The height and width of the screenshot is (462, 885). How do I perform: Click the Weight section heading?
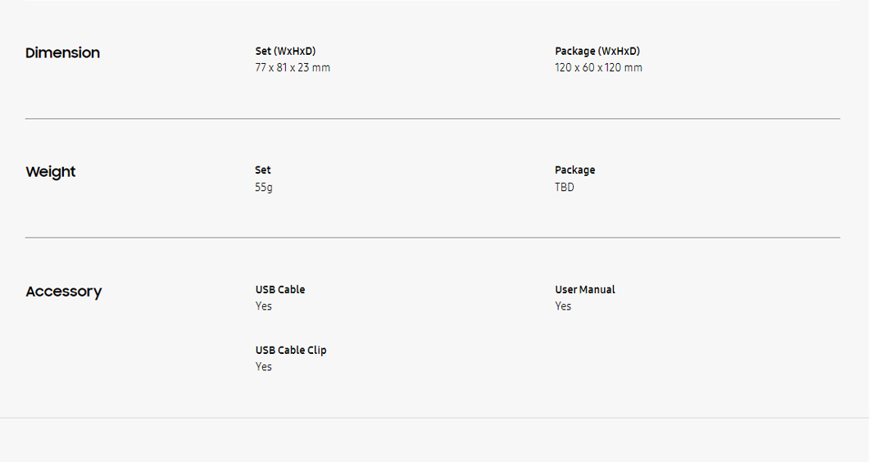click(51, 172)
